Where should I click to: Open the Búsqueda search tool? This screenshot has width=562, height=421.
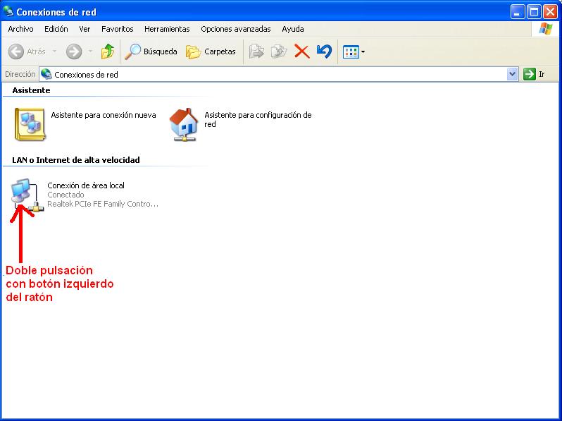[x=151, y=51]
